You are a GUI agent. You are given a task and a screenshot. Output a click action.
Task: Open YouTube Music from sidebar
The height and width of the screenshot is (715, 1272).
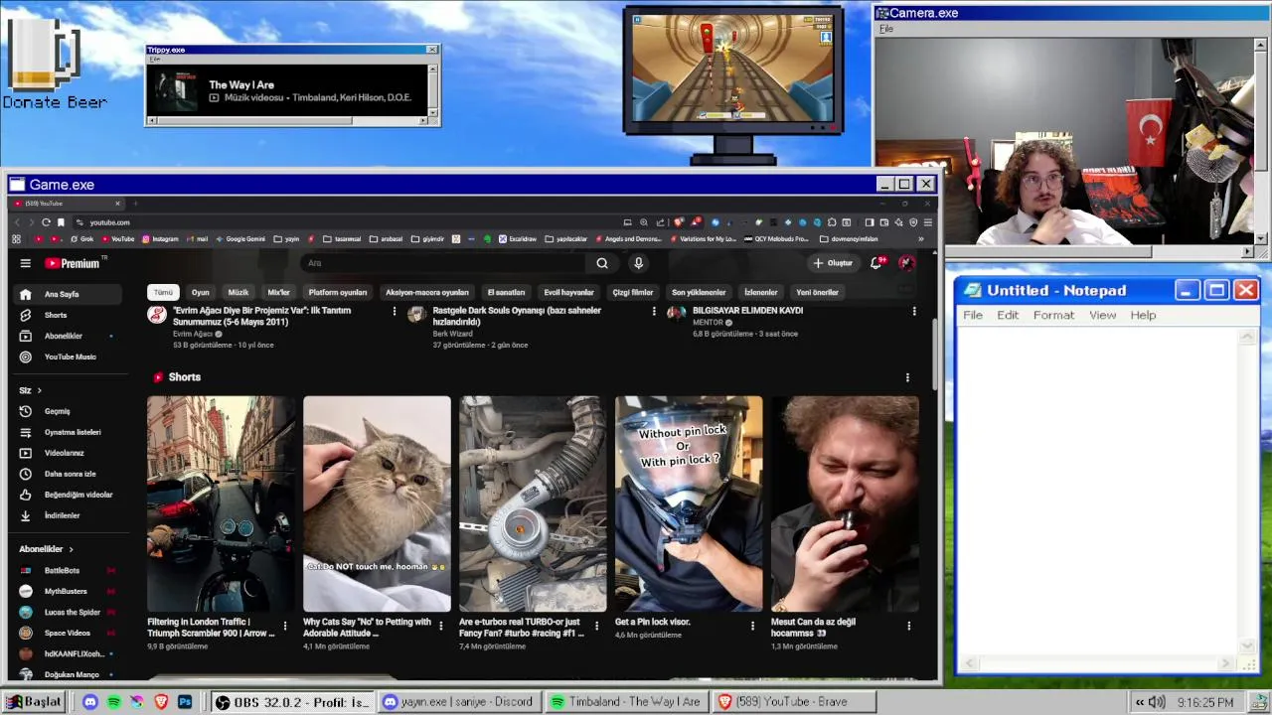(x=66, y=357)
